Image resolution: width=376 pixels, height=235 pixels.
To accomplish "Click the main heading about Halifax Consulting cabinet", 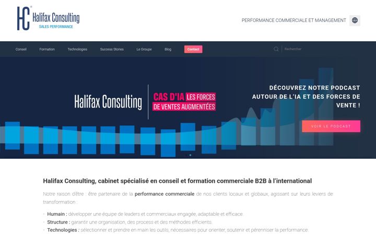I will 178,181.
